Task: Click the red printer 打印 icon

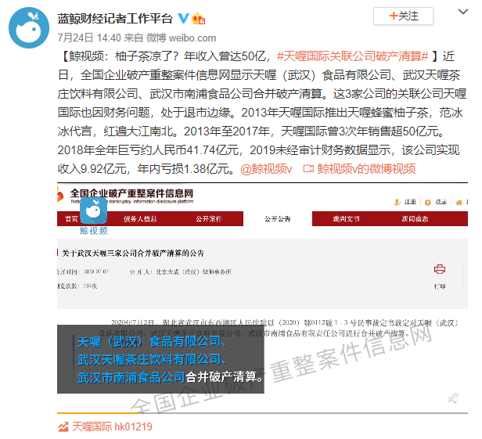Action: pos(440,270)
